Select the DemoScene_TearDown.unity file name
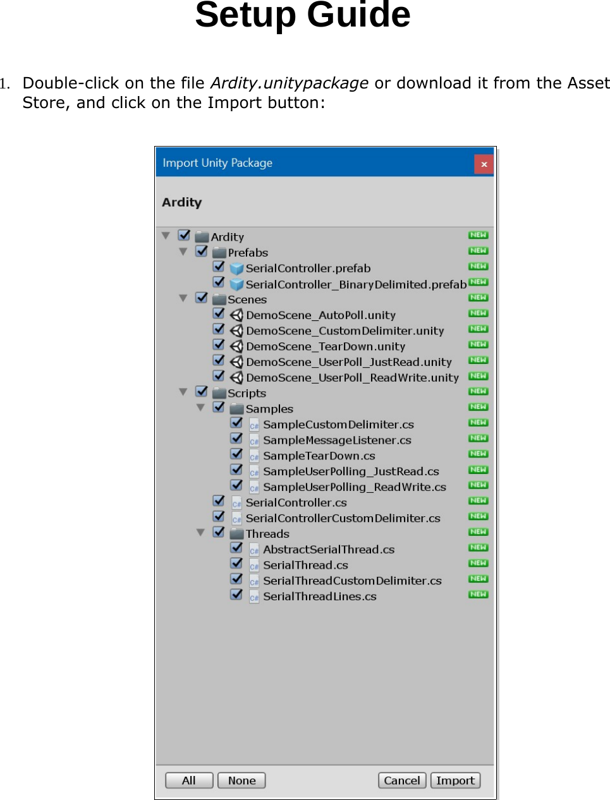The width and height of the screenshot is (610, 800). [326, 346]
